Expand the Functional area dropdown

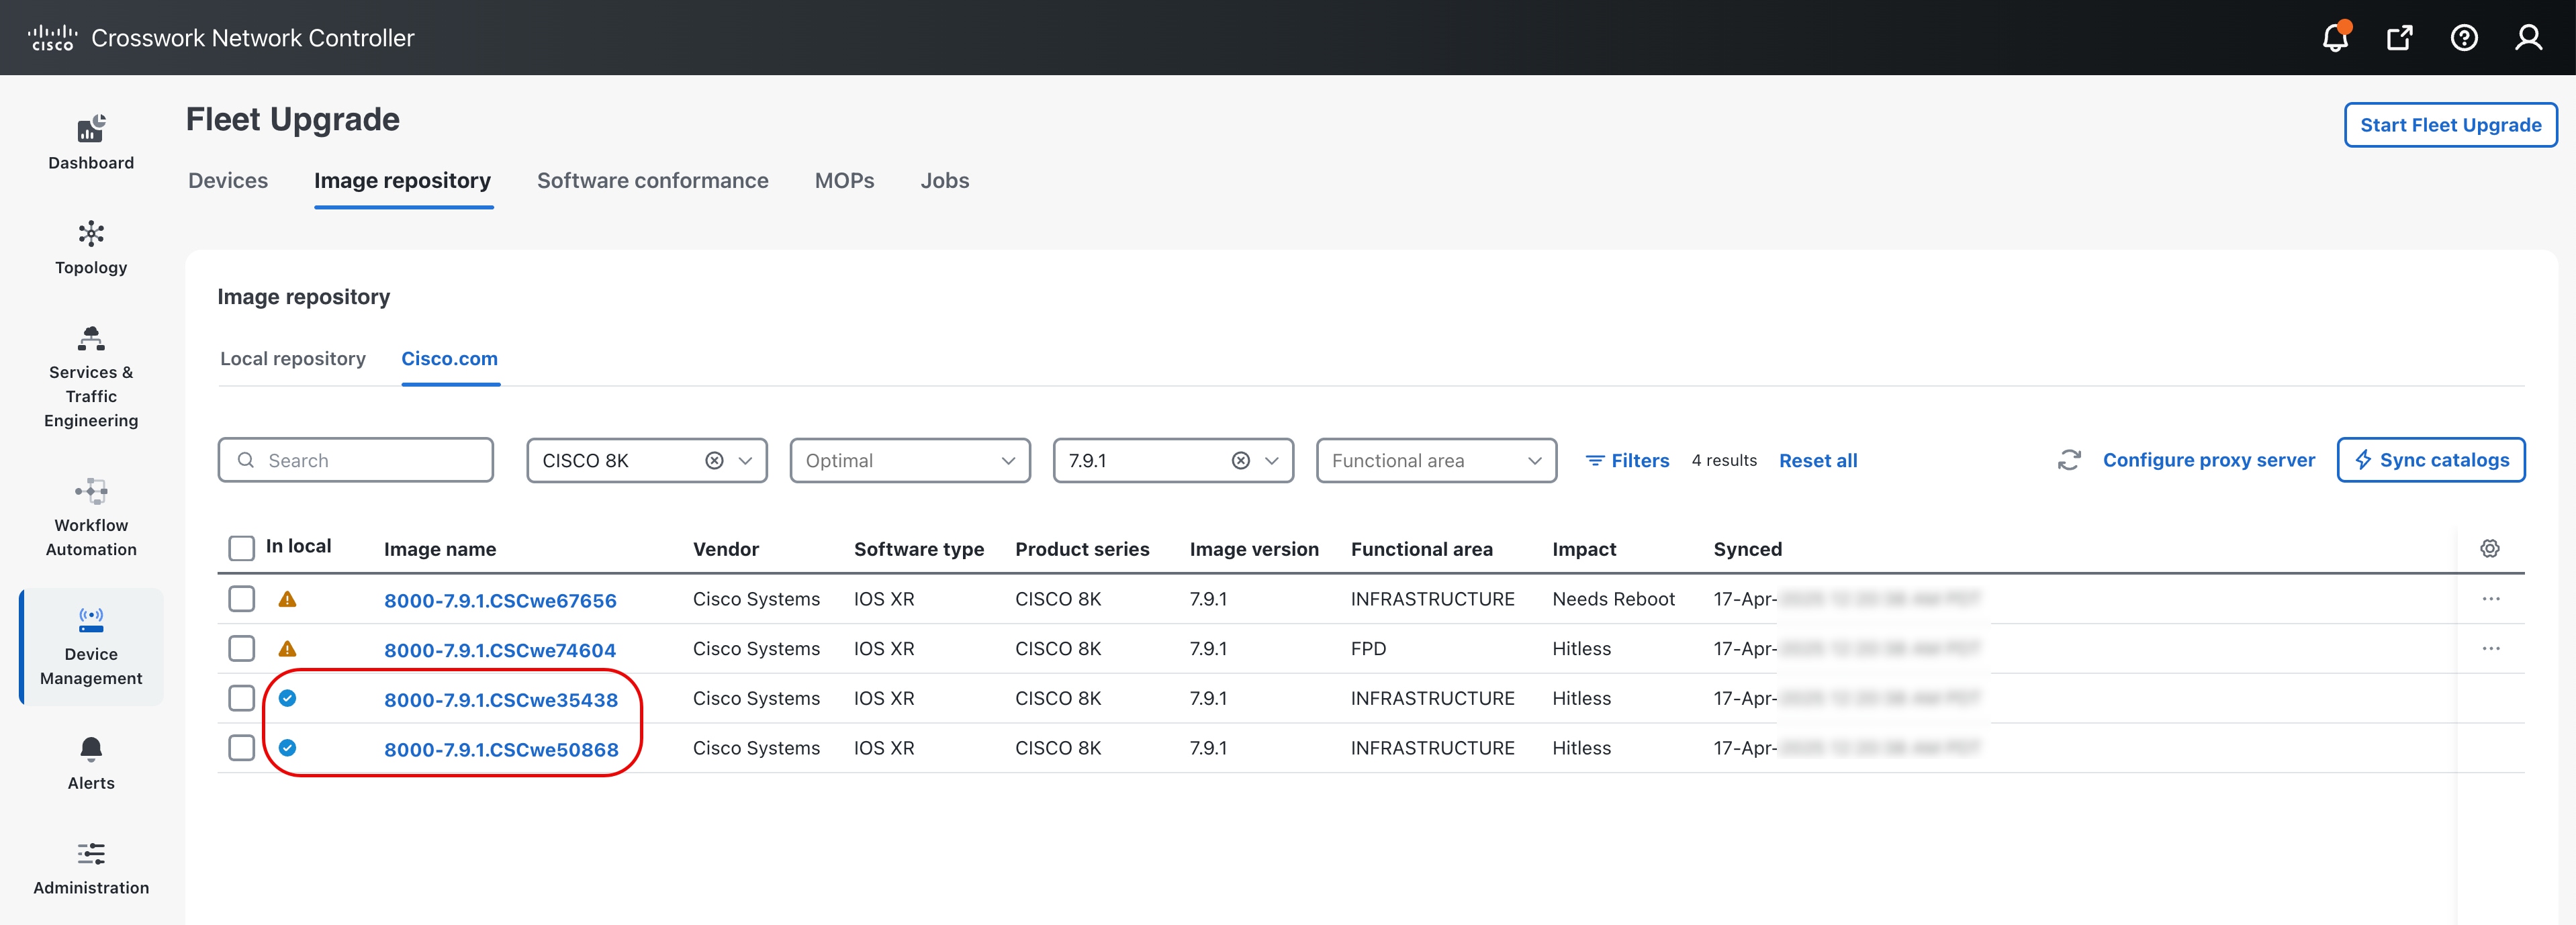(1436, 460)
